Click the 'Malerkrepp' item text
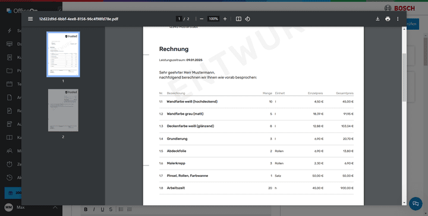 [176, 163]
